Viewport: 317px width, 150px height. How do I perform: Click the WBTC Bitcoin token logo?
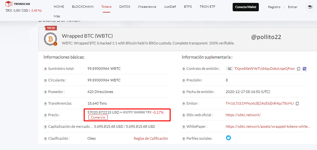coord(50,39)
